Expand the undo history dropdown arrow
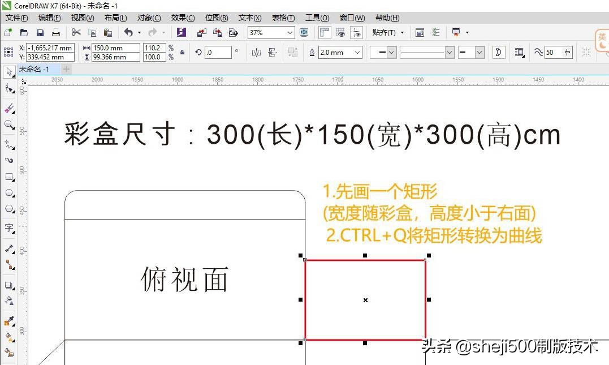This screenshot has height=365, width=609. [x=140, y=33]
